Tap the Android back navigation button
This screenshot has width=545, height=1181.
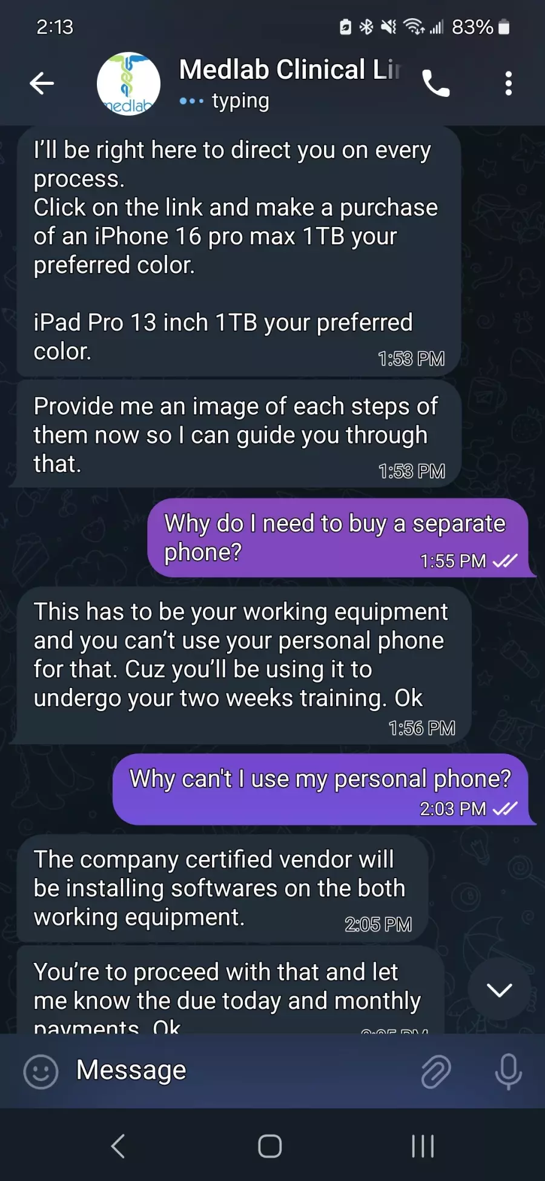click(118, 1146)
